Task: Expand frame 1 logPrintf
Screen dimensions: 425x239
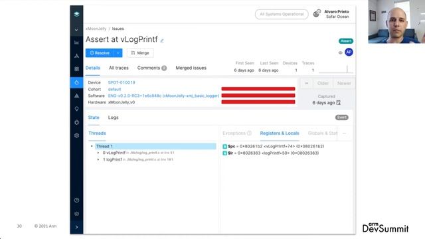Action: pos(98,159)
